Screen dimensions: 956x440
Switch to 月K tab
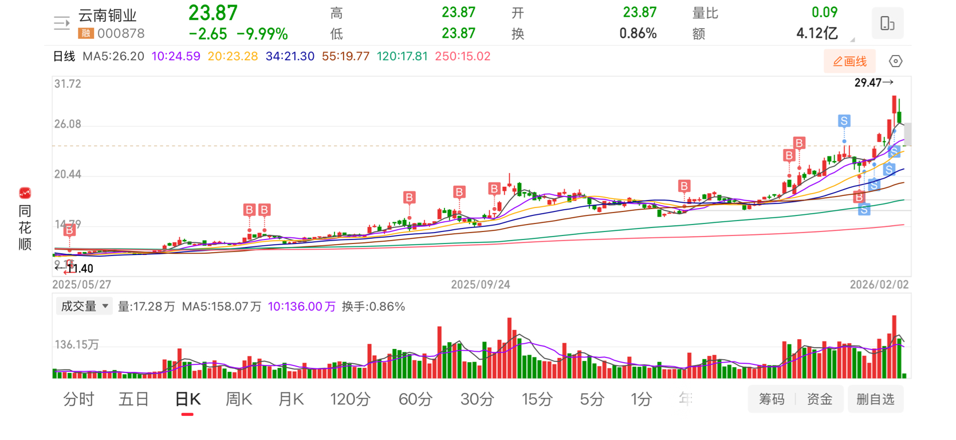[x=291, y=399]
